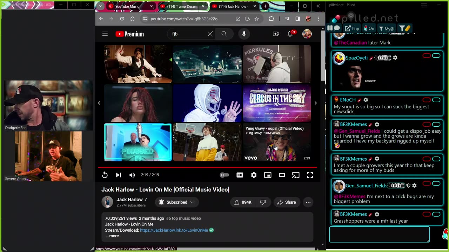This screenshot has width=449, height=252.
Task: Toggle the browser side panel
Action: click(x=298, y=19)
